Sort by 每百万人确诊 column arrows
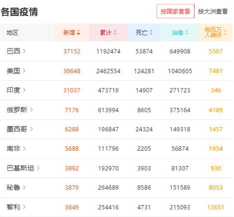The height and width of the screenshot is (217, 234). point(226,32)
